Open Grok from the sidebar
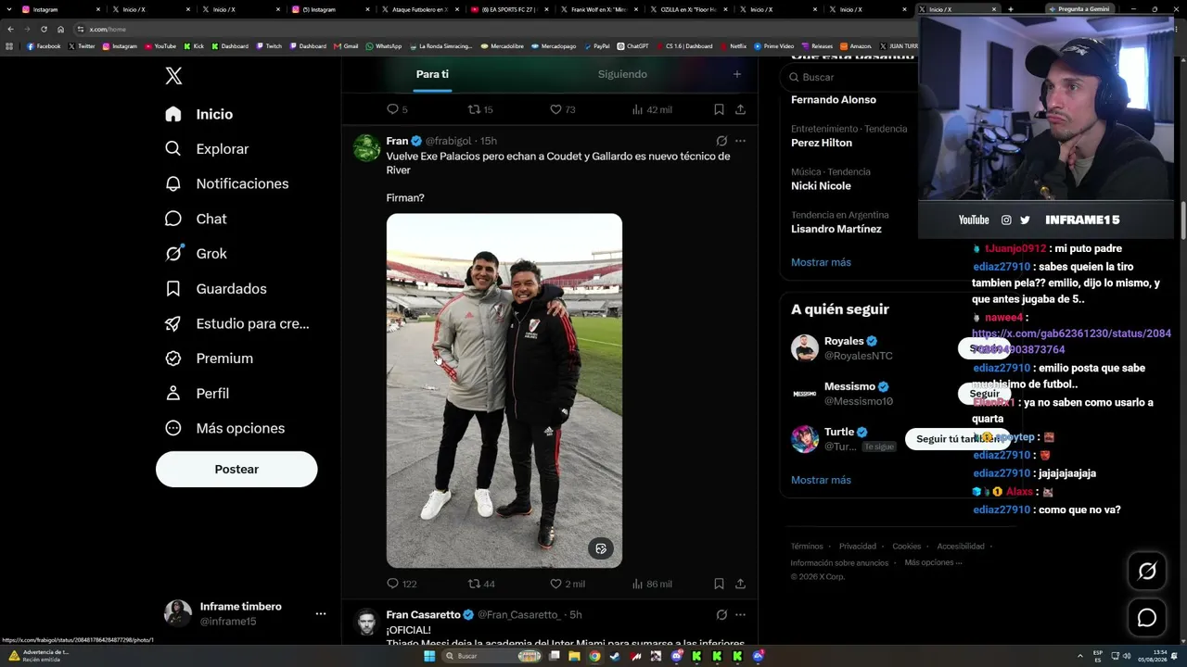 pos(196,254)
